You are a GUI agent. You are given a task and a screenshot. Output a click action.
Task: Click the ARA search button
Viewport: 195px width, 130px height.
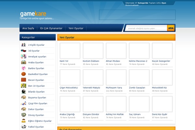pyautogui.click(x=171, y=28)
